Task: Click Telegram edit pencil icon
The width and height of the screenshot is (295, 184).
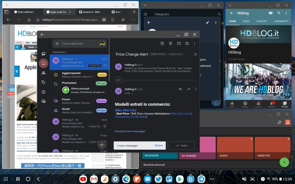Action: click(207, 22)
